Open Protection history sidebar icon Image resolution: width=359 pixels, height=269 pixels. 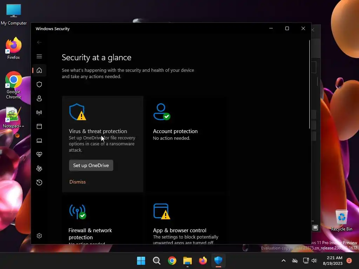pyautogui.click(x=39, y=182)
